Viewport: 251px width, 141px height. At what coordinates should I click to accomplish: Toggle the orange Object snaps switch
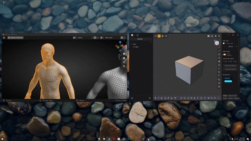[x=224, y=54]
